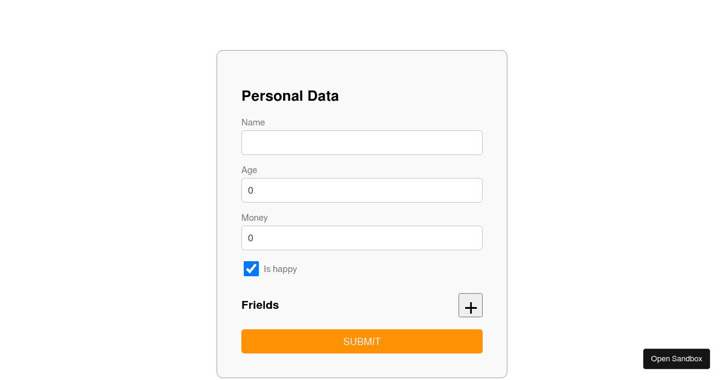Click the plus icon beside Frields
724x380 pixels.
(470, 305)
